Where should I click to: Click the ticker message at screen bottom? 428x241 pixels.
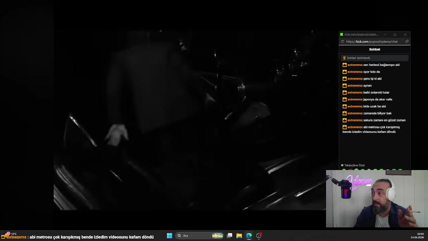[x=77, y=237]
